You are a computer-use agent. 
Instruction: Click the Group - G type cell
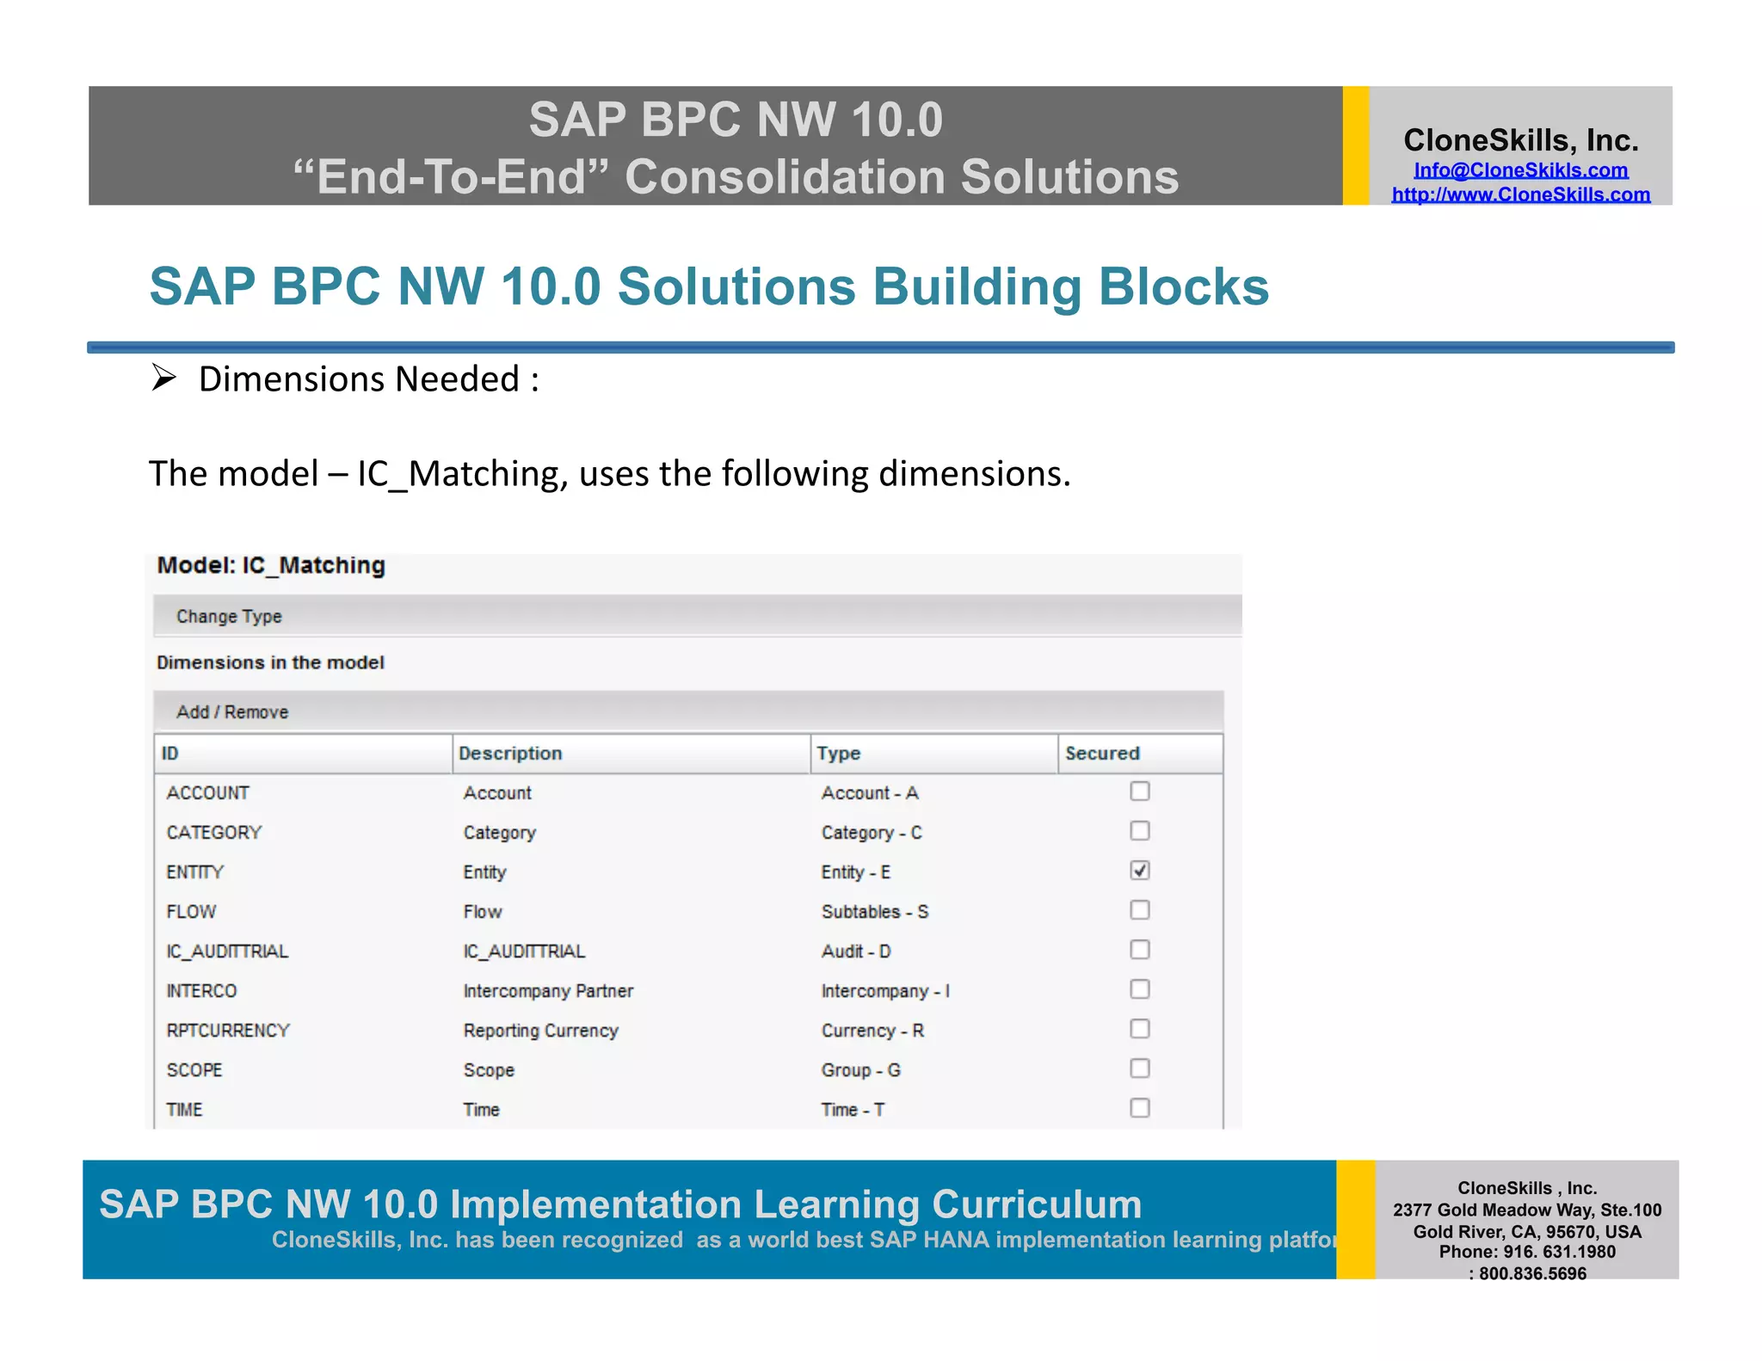tap(861, 1070)
